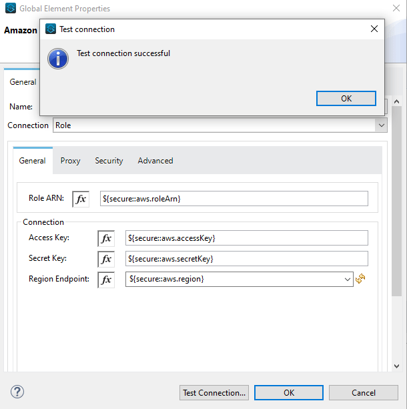This screenshot has height=409, width=407.
Task: Click into the Access Key input field
Action: click(247, 238)
